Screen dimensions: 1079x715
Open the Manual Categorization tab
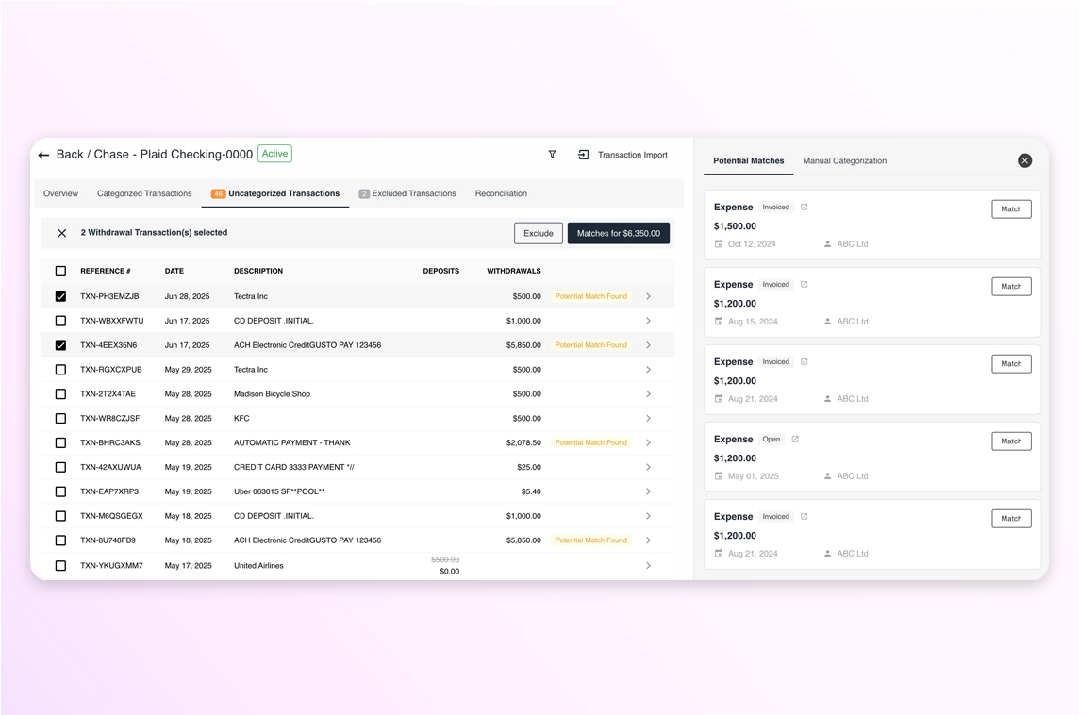click(844, 161)
